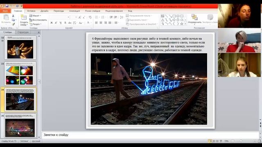Toggle Underline (Ч) formatting
The height and width of the screenshot is (147, 262).
coord(61,23)
